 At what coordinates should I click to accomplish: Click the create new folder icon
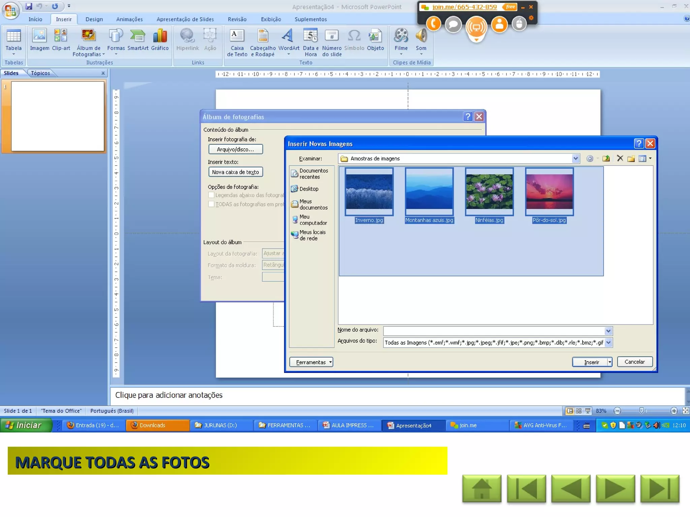[x=631, y=159]
